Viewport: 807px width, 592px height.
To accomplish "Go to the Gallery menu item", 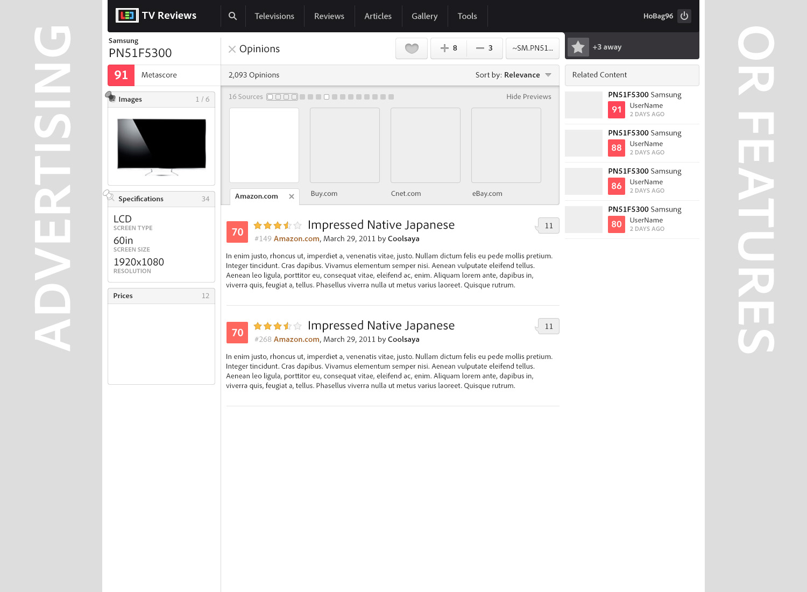I will coord(424,16).
